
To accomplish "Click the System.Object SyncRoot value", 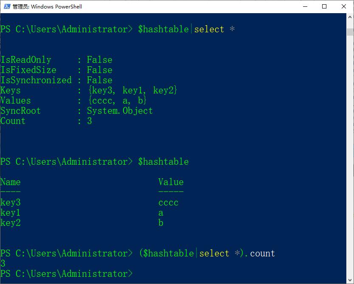I will [120, 111].
